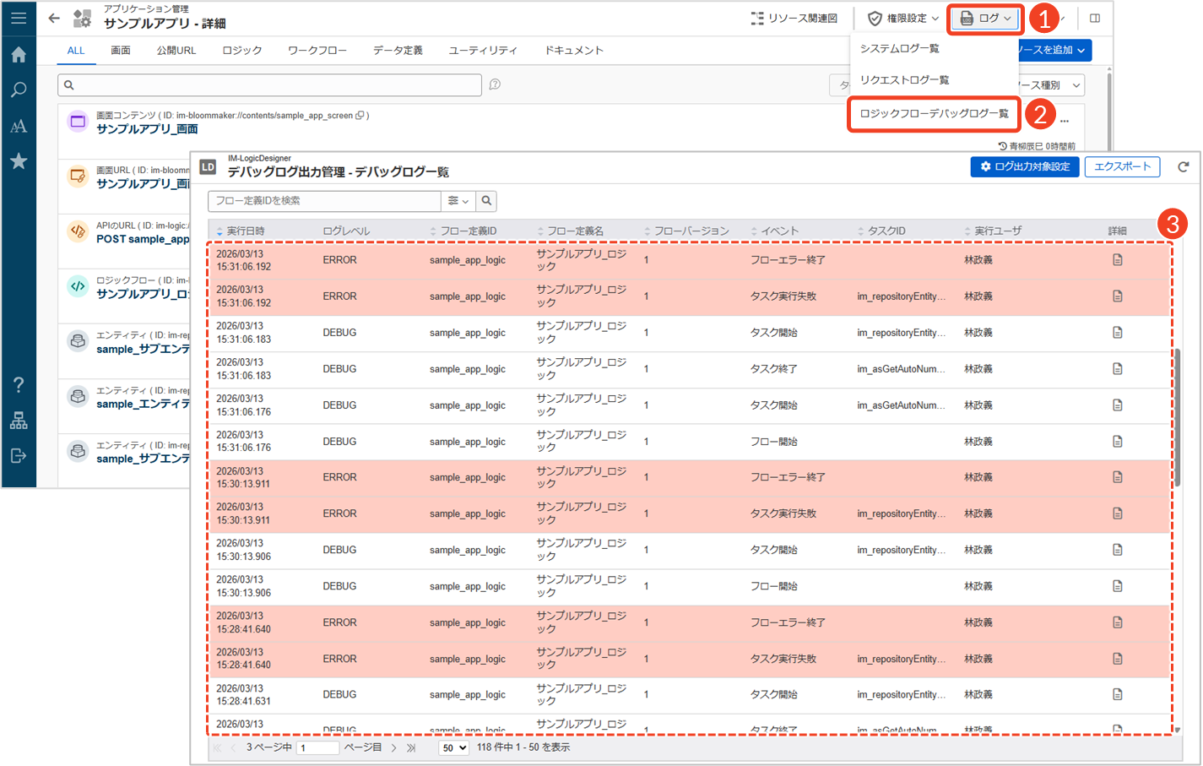The width and height of the screenshot is (1203, 766).
Task: Click the favorites star icon in the sidebar
Action: pyautogui.click(x=19, y=161)
